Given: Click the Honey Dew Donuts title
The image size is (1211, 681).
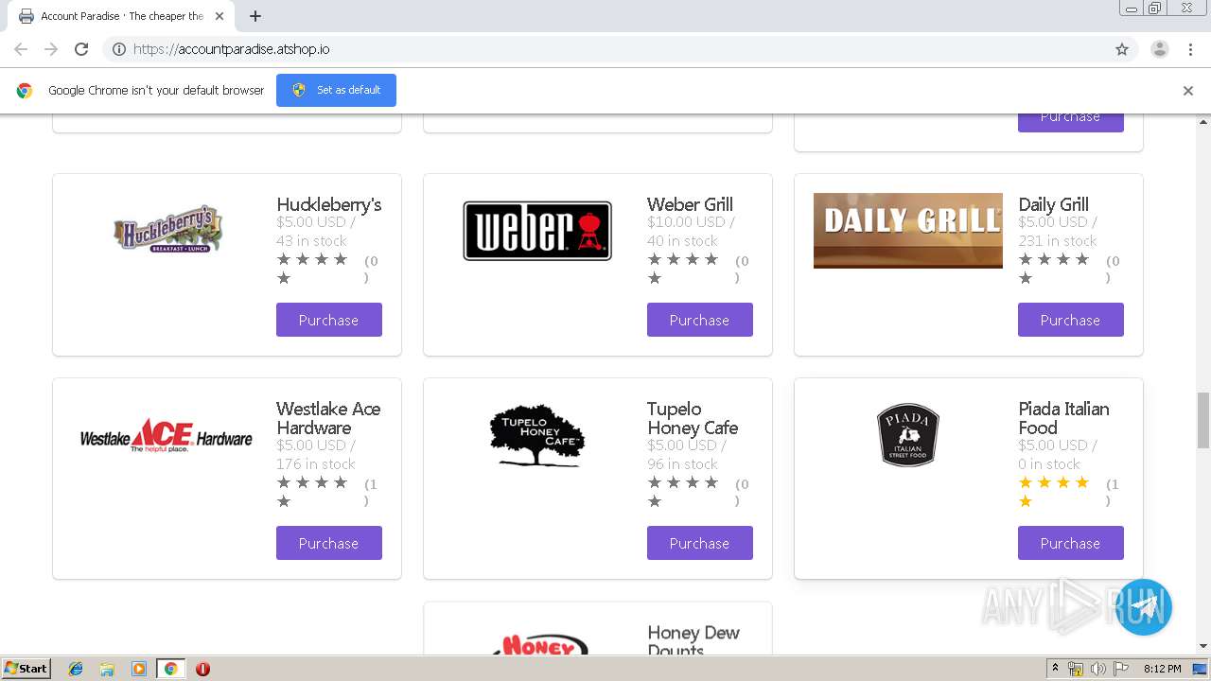Looking at the screenshot, I should [693, 640].
